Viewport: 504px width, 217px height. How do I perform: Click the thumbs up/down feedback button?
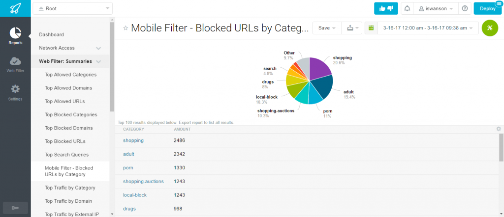tap(386, 9)
